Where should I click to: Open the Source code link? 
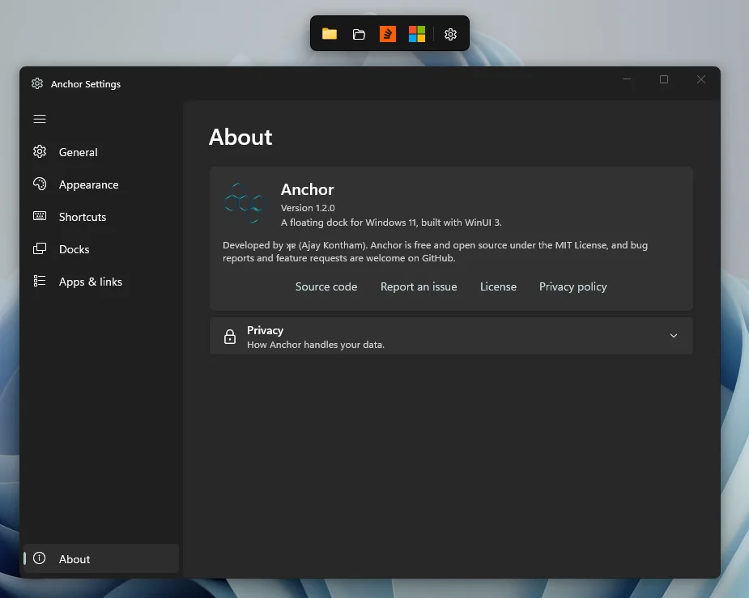pos(326,286)
